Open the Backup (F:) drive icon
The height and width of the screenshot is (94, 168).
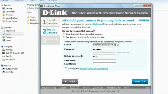(x=4, y=60)
